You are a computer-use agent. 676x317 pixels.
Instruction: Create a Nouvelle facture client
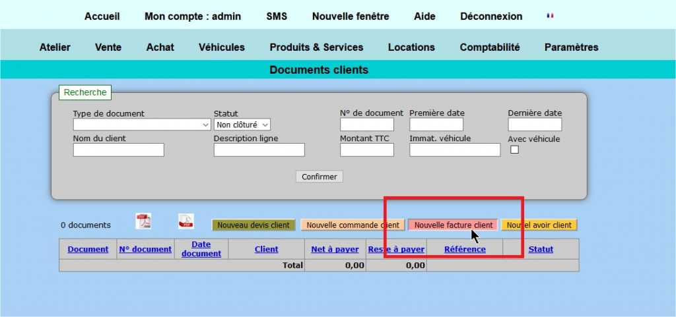point(454,225)
